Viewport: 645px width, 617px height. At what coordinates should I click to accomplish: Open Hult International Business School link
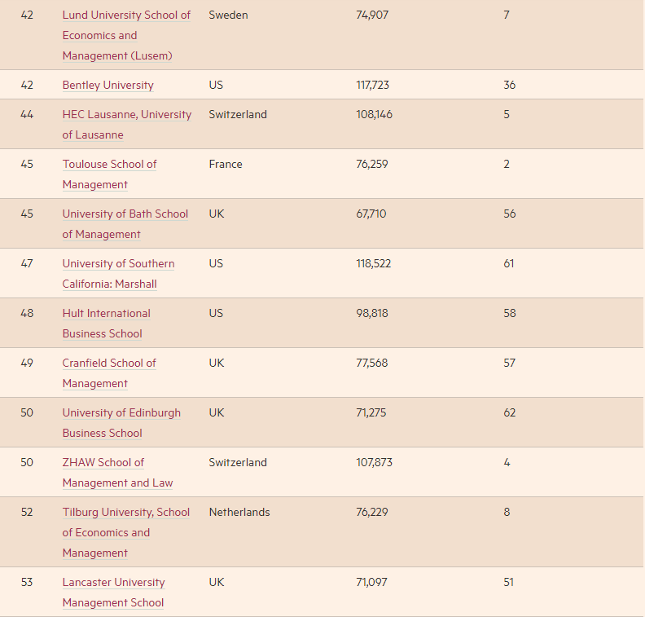[107, 324]
